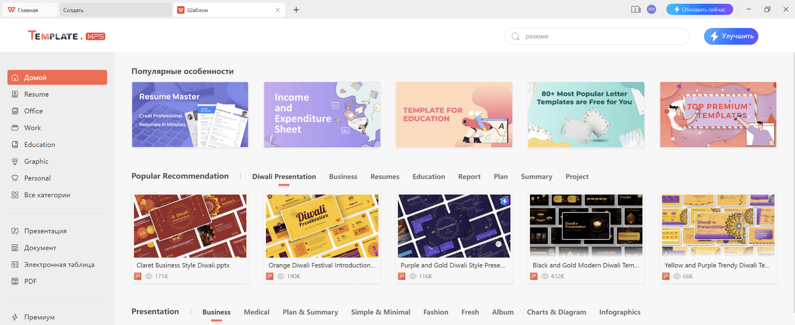Switch to Medical presentation tab
The image size is (795, 325).
point(256,312)
